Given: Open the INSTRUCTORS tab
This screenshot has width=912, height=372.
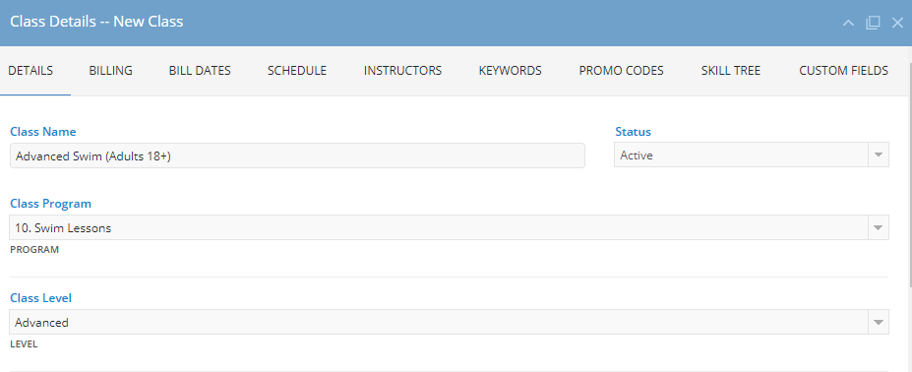Looking at the screenshot, I should [402, 71].
